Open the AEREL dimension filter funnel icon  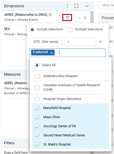[x=67, y=18]
